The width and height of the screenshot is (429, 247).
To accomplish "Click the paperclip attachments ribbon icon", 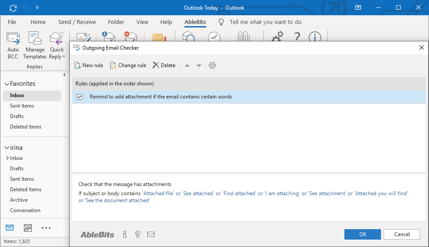I will click(x=244, y=36).
